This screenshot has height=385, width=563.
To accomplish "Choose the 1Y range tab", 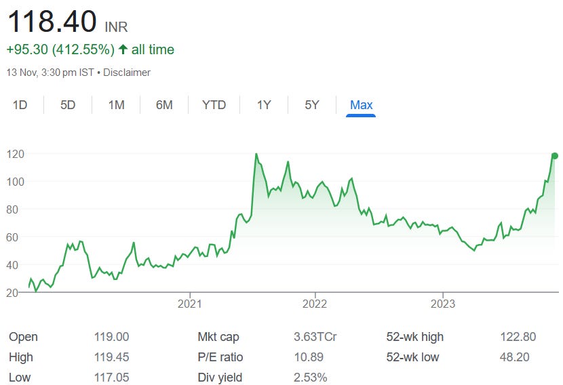I will pos(264,105).
